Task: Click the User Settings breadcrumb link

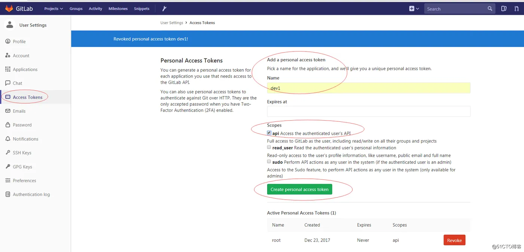Action: [x=172, y=23]
